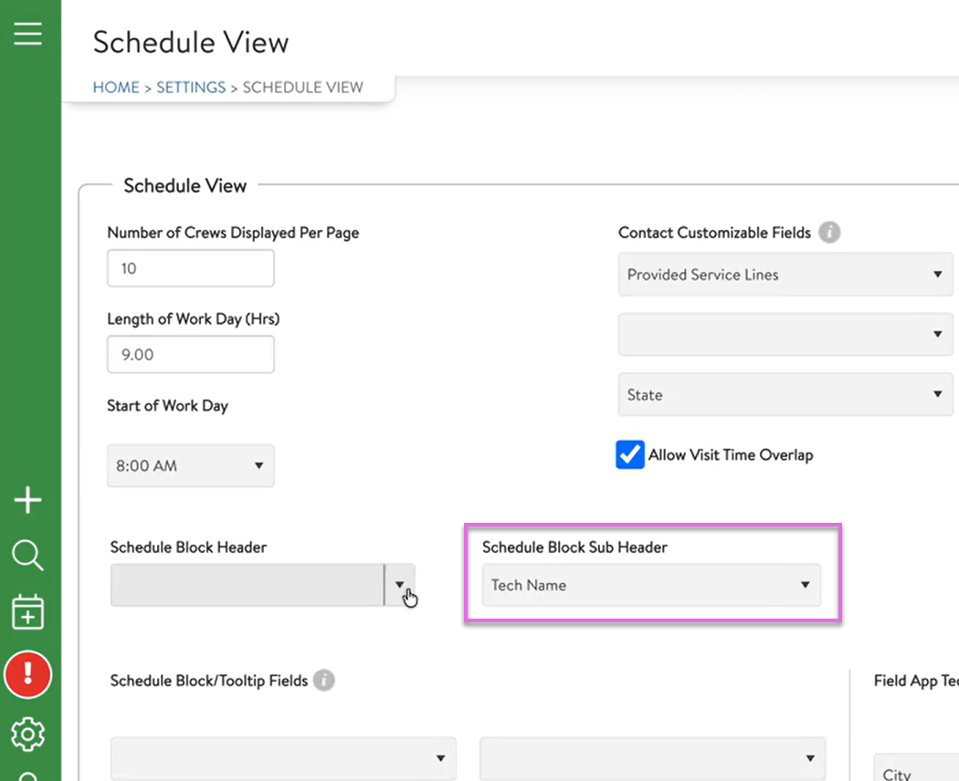Open first Schedule Block/Tooltip Fields dropdown
Screen dimensions: 959x781
[x=283, y=758]
